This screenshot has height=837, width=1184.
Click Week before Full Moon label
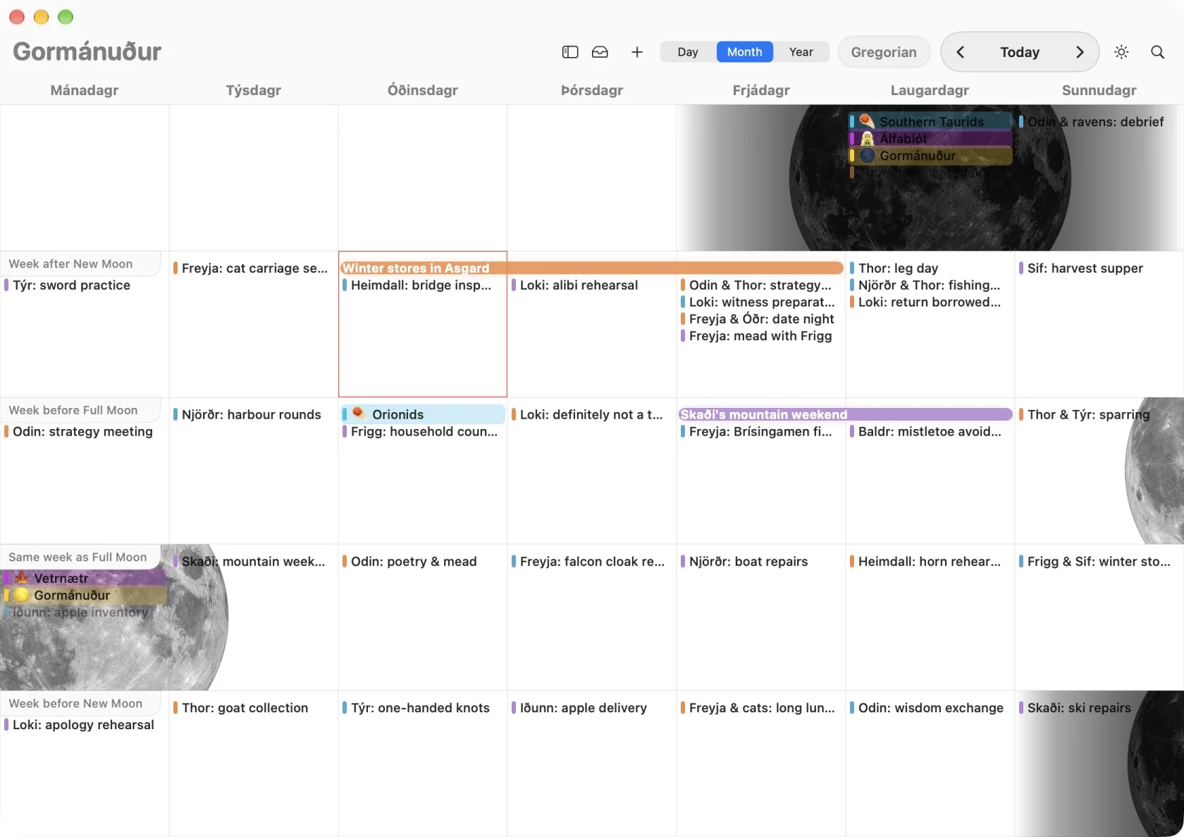[x=73, y=410]
